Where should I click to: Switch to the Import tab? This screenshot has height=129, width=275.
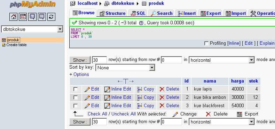(236, 14)
